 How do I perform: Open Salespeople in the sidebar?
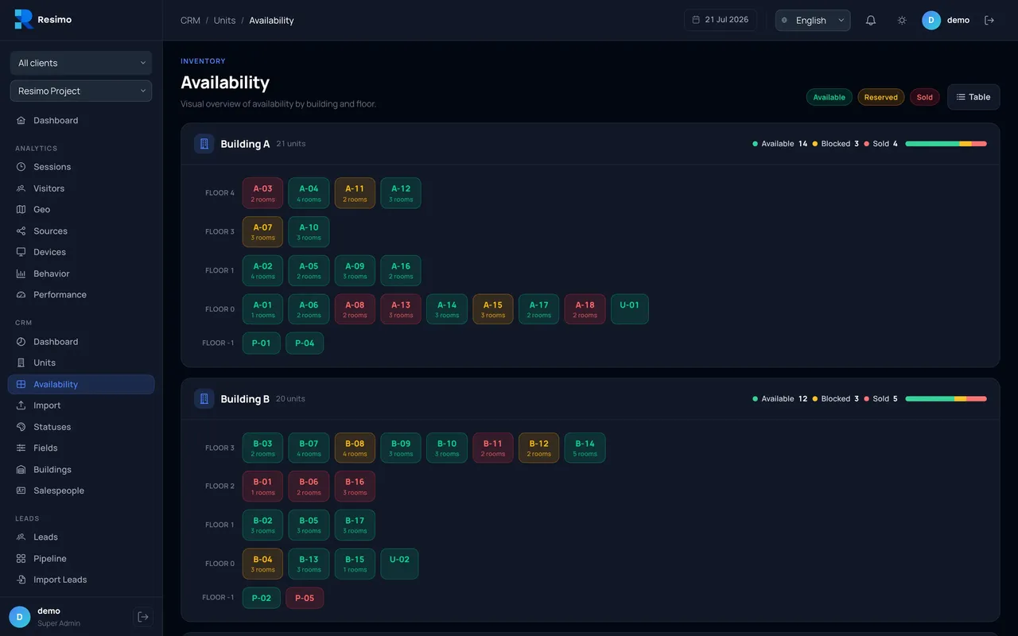click(81, 491)
